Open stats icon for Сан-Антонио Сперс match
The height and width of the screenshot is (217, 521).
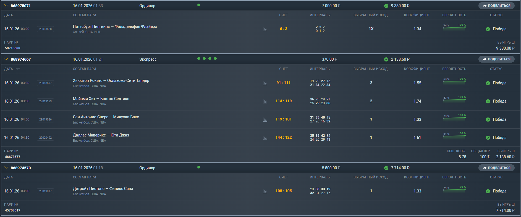pos(265,120)
